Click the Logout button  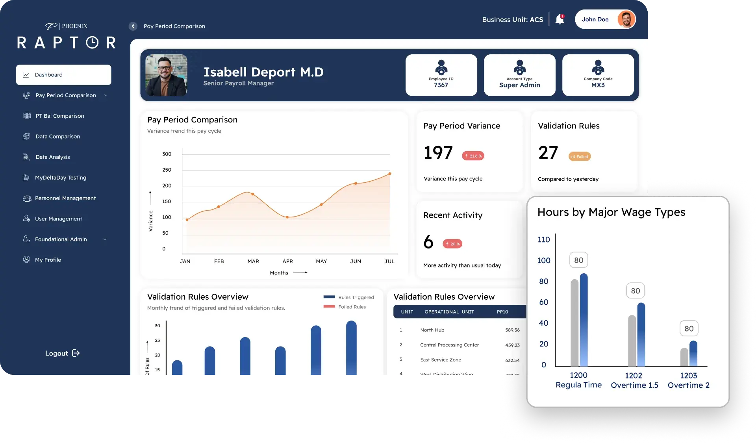[x=62, y=353]
